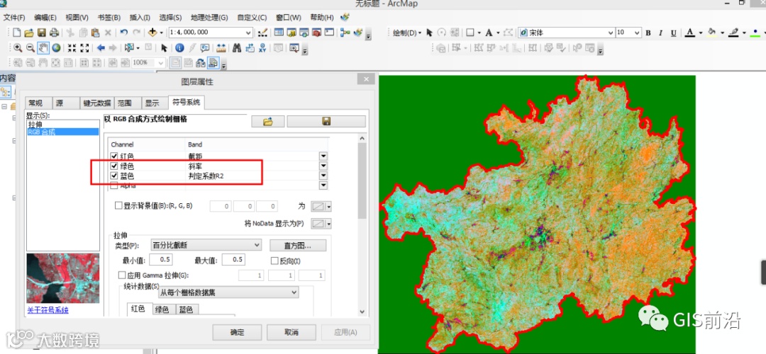
Task: Uncheck the 绿色 channel checkbox
Action: tap(114, 166)
